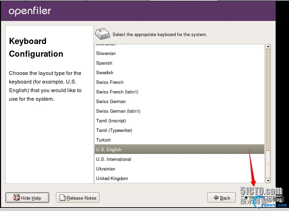Image resolution: width=289 pixels, height=211 pixels.
Task: Select Turkish keyboard layout
Action: pos(180,140)
